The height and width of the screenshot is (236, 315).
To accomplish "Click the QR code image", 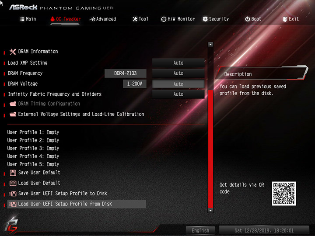I will 284,194.
